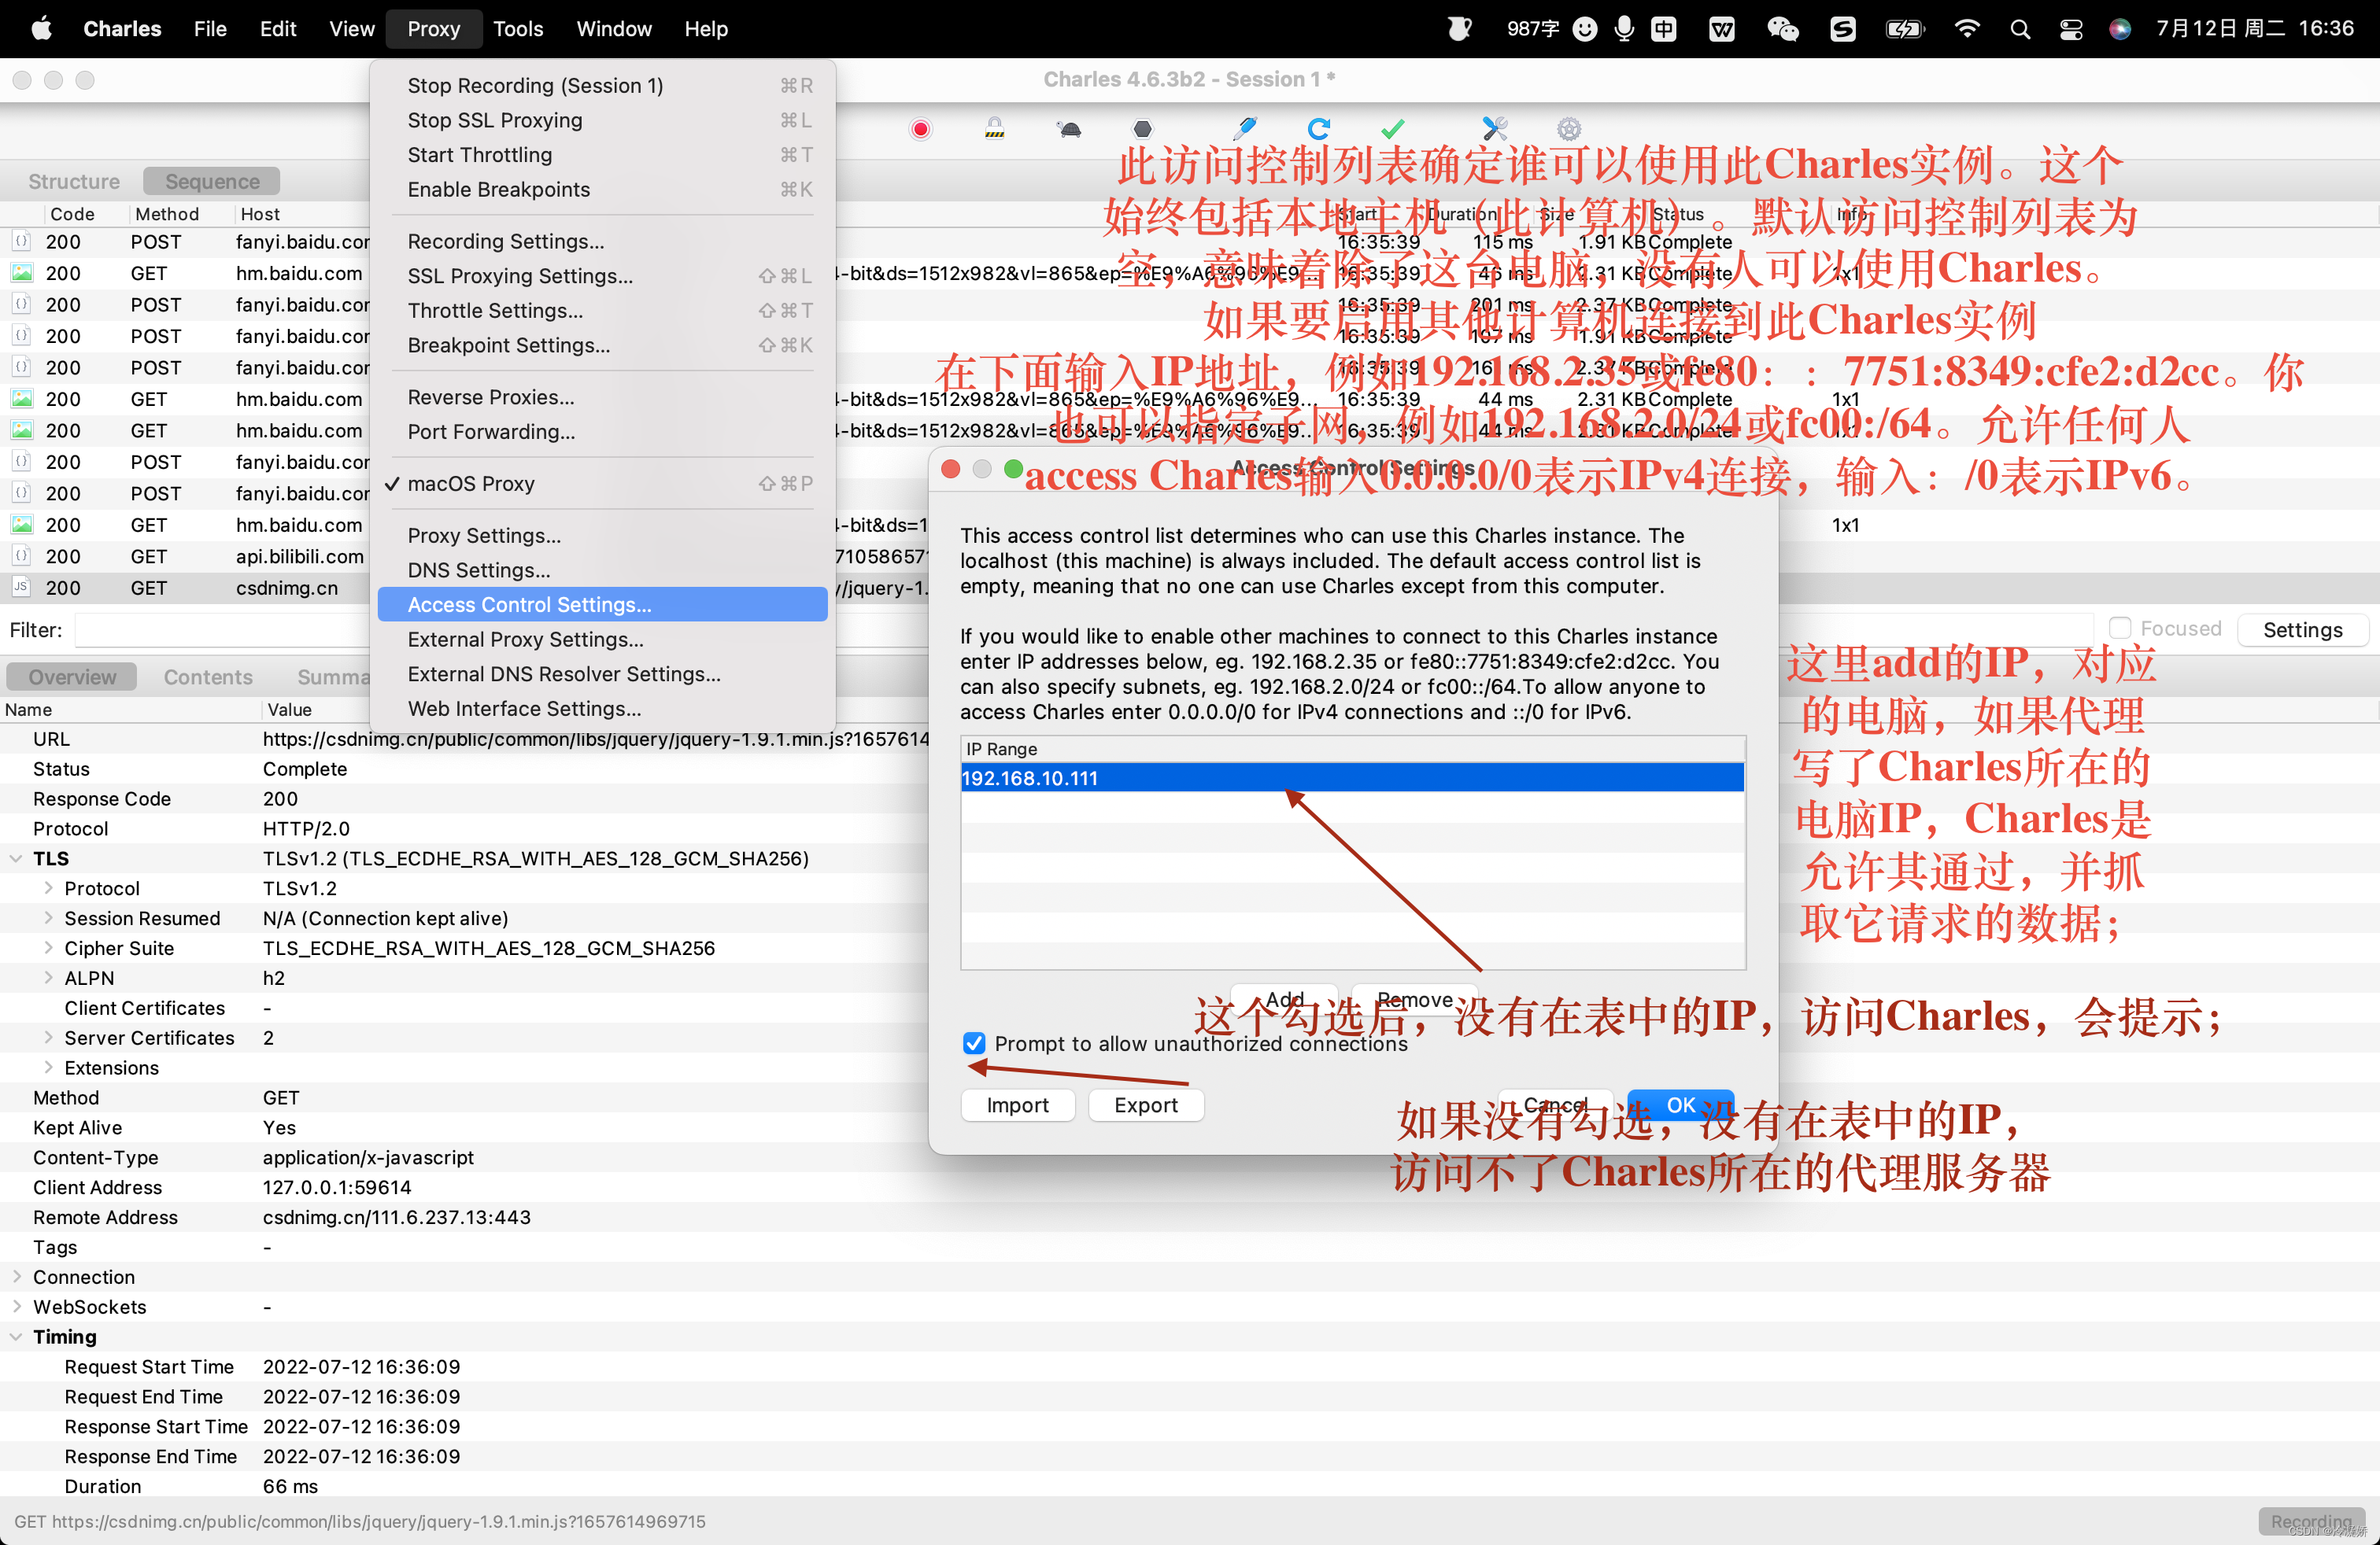Expand the Extensions row
This screenshot has width=2380, height=1545.
click(48, 1067)
